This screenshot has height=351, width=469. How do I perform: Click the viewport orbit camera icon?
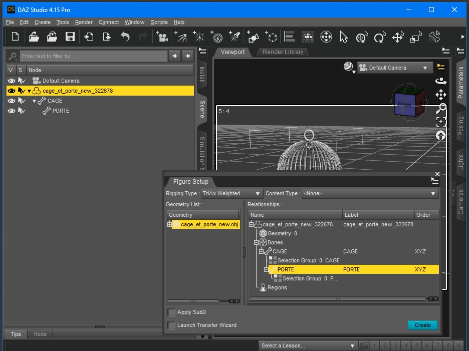tap(441, 81)
